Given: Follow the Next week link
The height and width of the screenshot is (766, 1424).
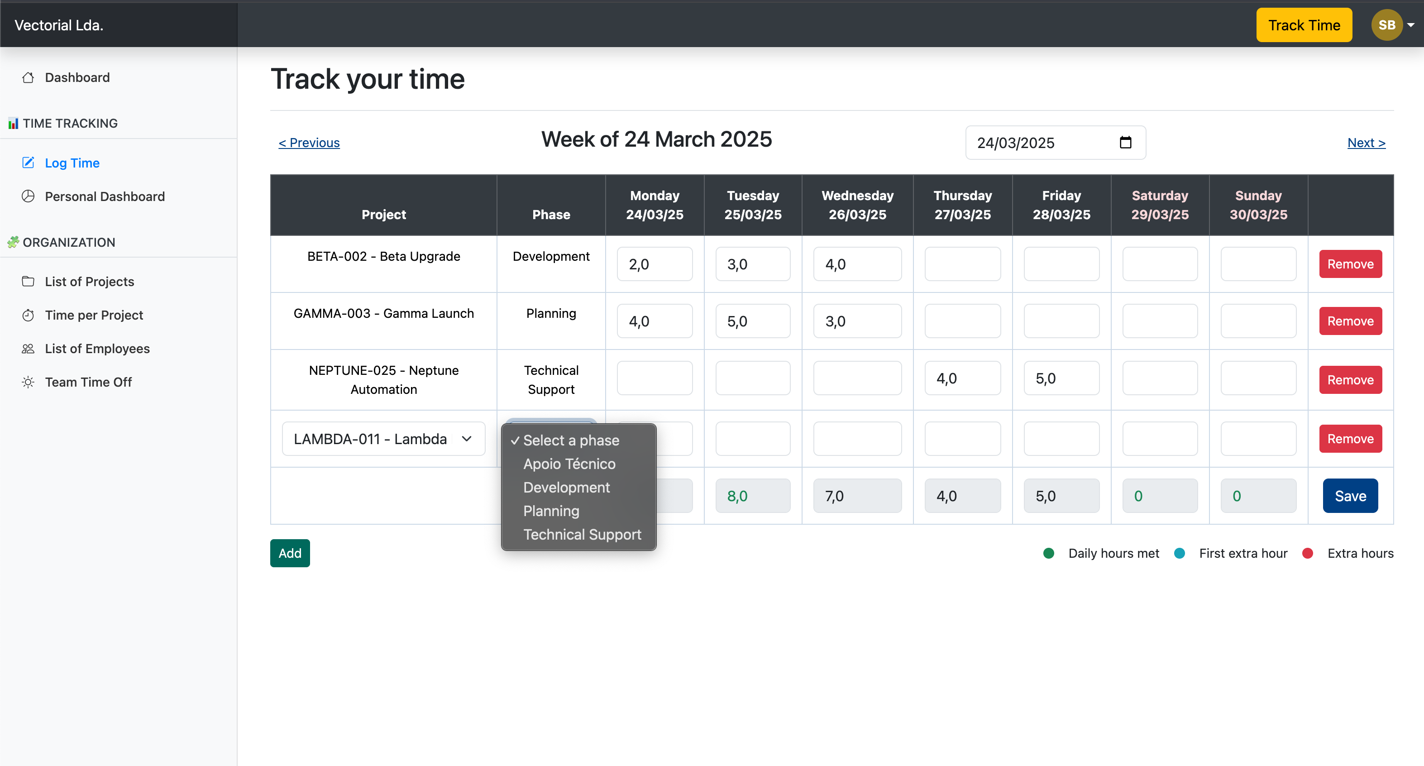Looking at the screenshot, I should click(x=1366, y=143).
